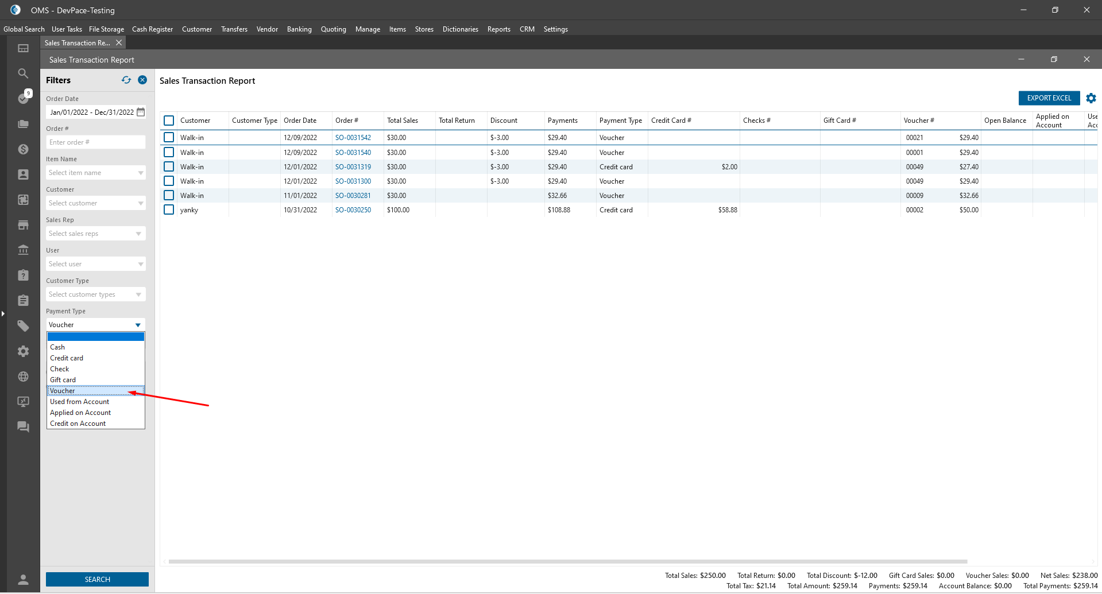Viewport: 1102px width, 594px height.
Task: Open the Select sales reps dropdown
Action: click(x=95, y=234)
